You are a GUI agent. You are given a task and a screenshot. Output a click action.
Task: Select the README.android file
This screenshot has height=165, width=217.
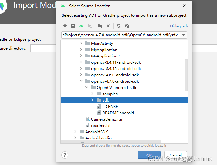[x=124, y=113]
